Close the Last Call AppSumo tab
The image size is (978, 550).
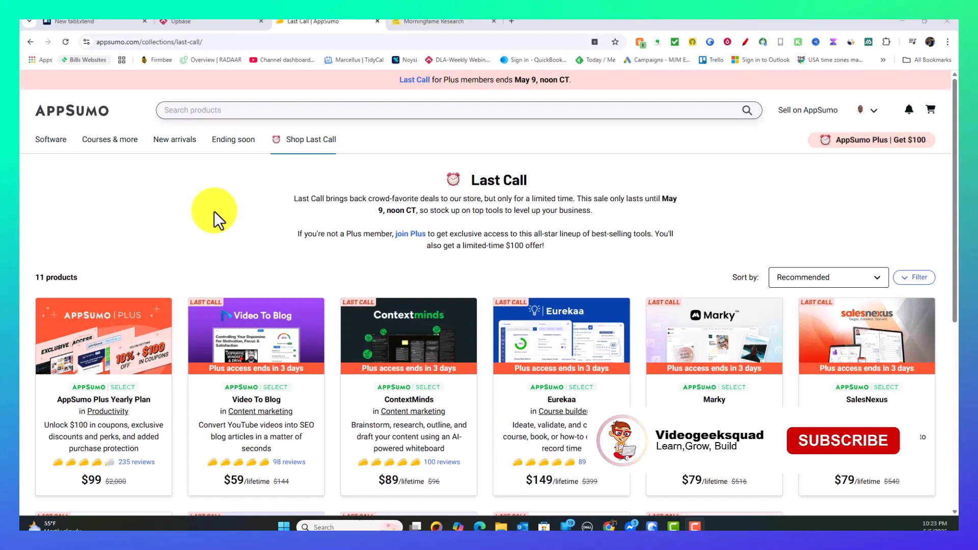coord(377,21)
